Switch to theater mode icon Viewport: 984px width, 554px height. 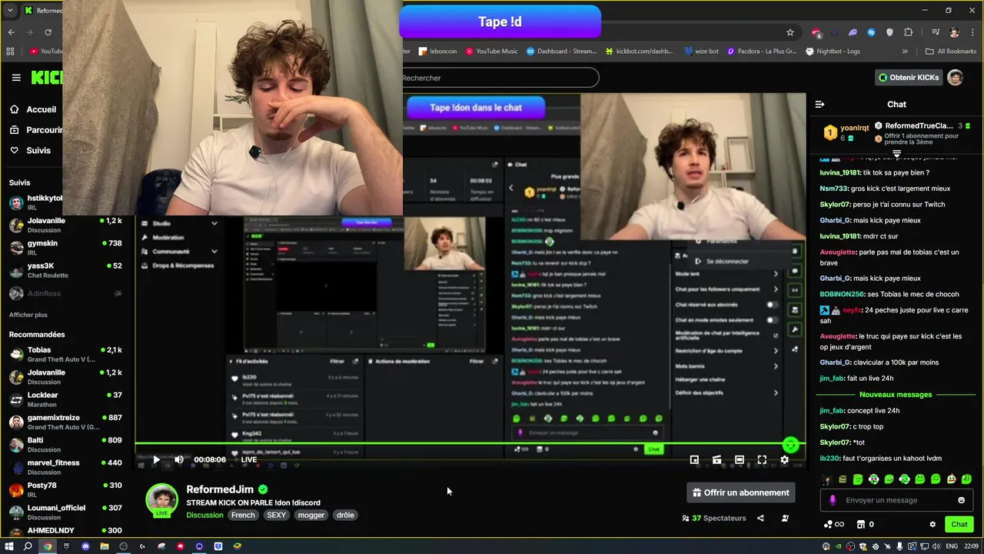[x=740, y=459]
